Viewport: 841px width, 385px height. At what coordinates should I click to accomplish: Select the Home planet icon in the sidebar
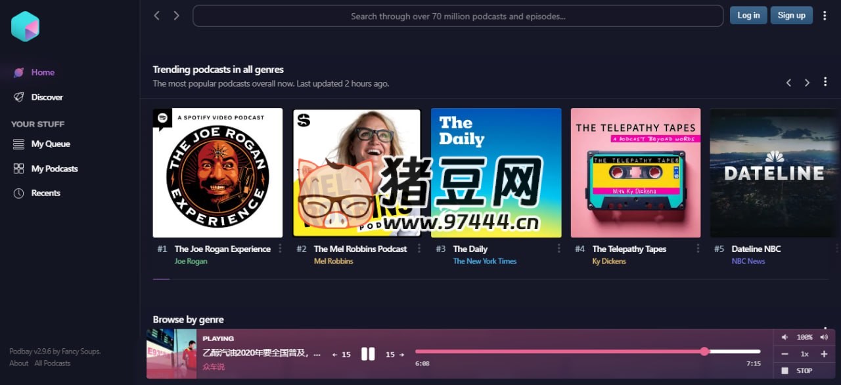tap(20, 72)
